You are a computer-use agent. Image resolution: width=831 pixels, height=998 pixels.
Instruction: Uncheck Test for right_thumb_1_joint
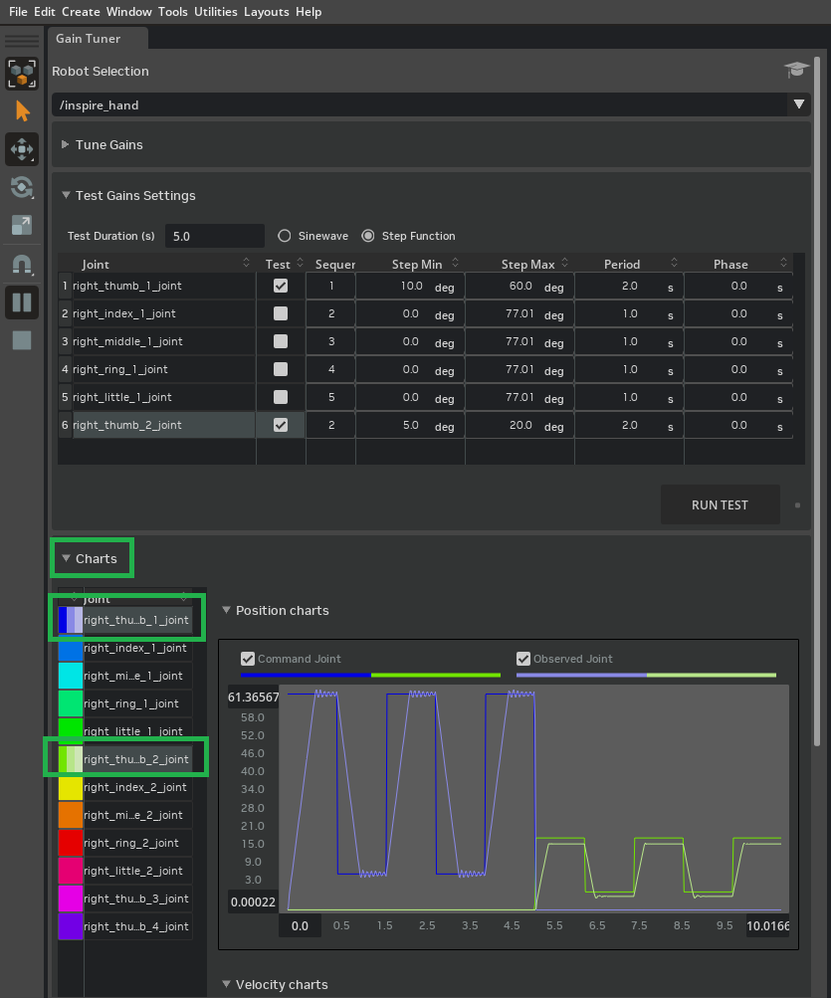tap(281, 286)
